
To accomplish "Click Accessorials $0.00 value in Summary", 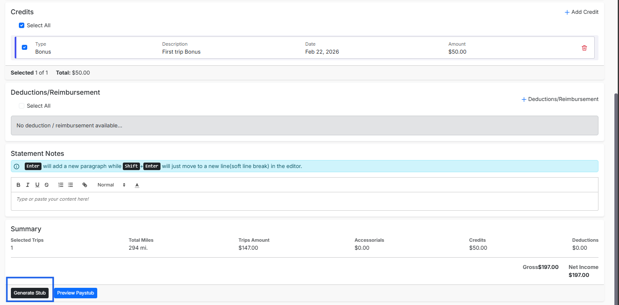I will [x=362, y=248].
